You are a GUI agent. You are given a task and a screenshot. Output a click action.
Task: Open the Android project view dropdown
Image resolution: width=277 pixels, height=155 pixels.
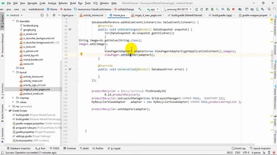14,15
